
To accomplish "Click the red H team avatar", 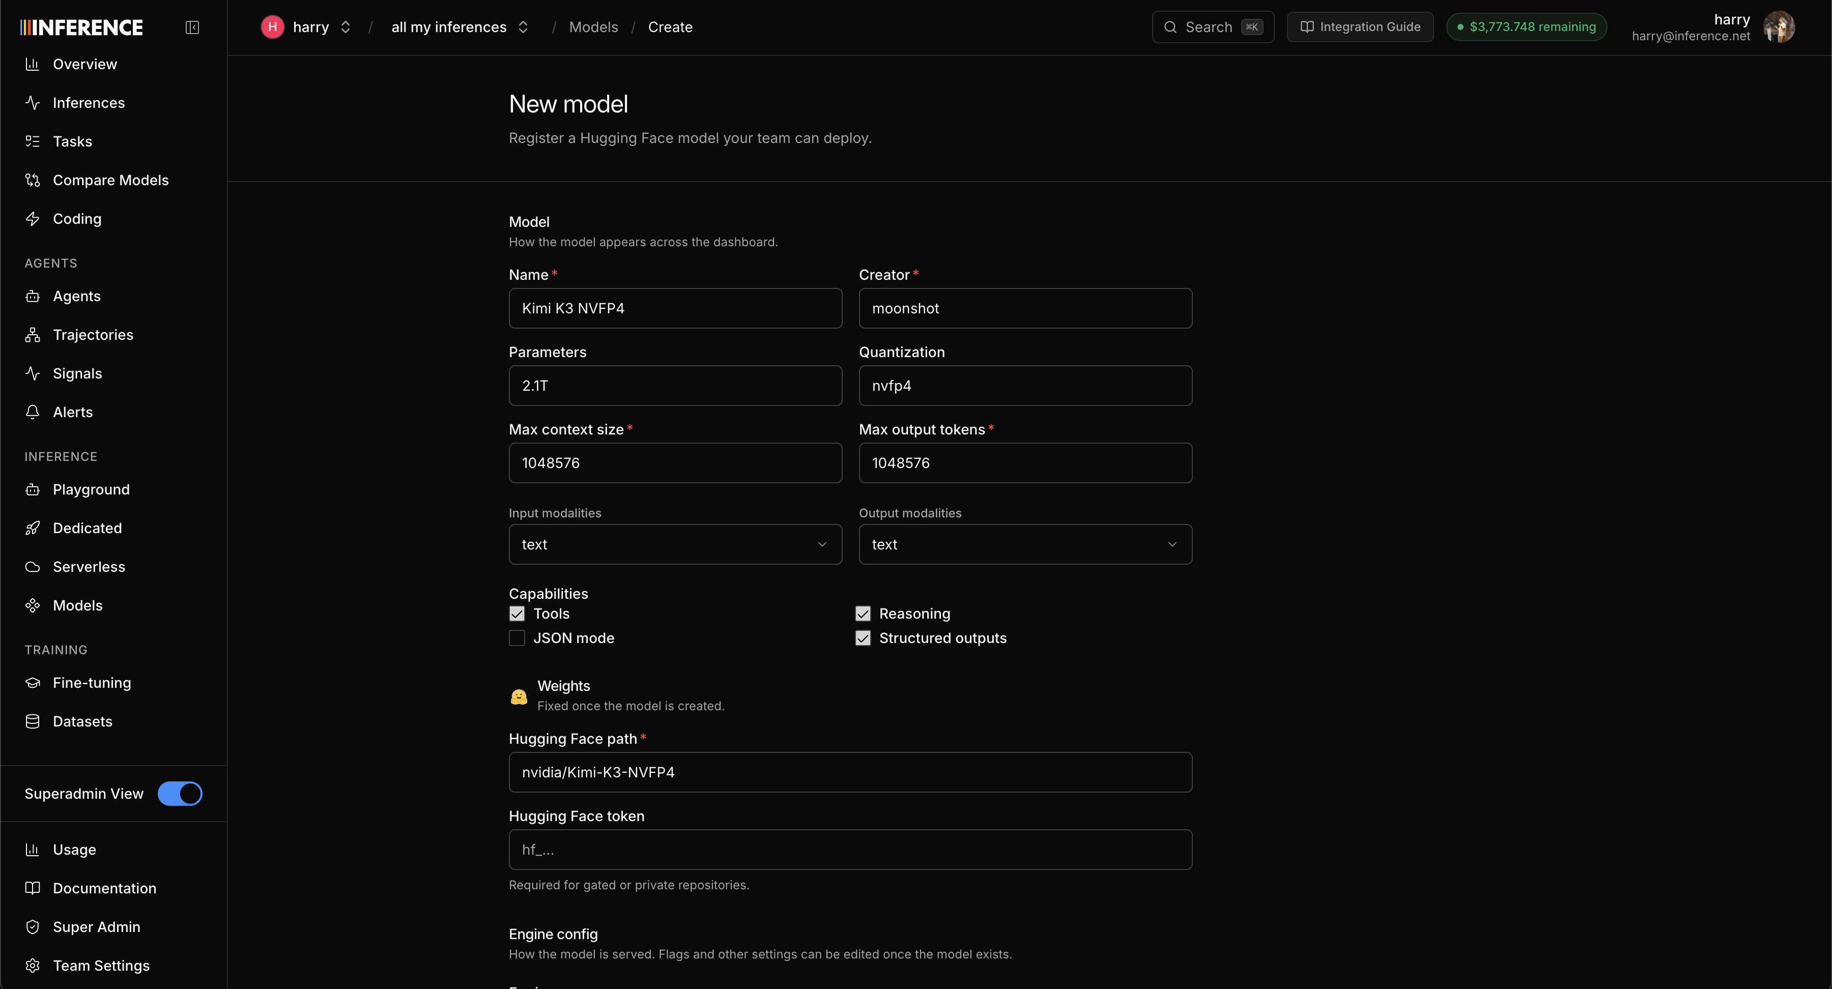I will click(x=272, y=27).
